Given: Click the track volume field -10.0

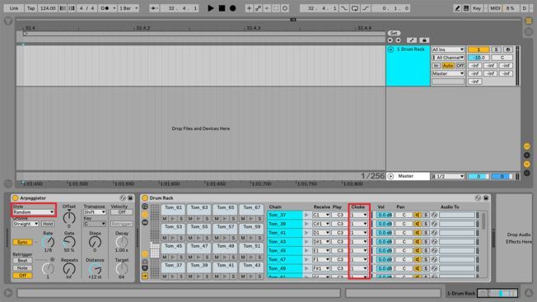Looking at the screenshot, I should pos(479,58).
